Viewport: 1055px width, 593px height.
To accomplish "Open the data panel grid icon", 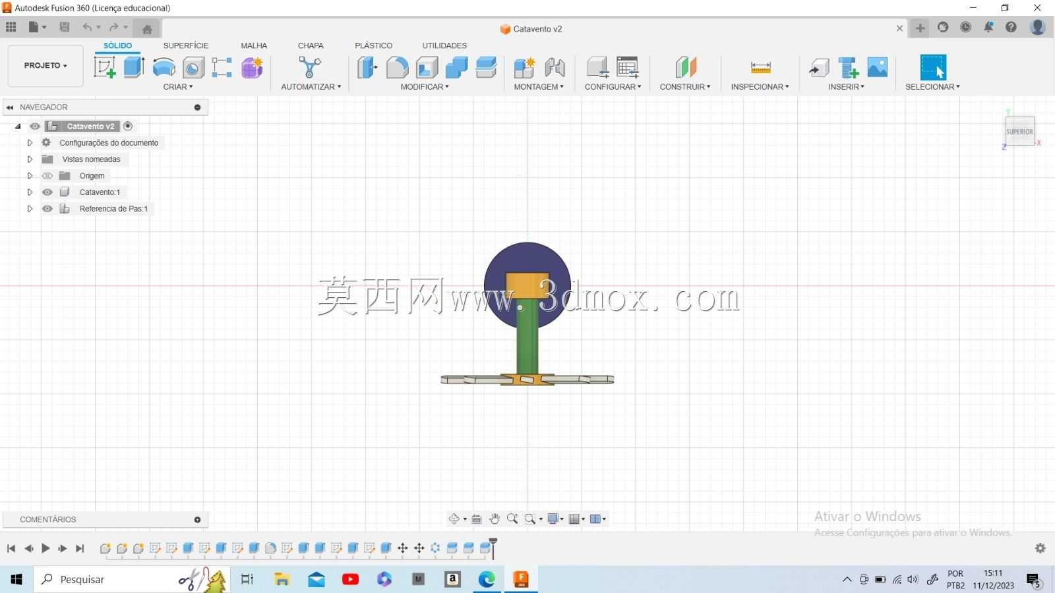I will tap(11, 28).
